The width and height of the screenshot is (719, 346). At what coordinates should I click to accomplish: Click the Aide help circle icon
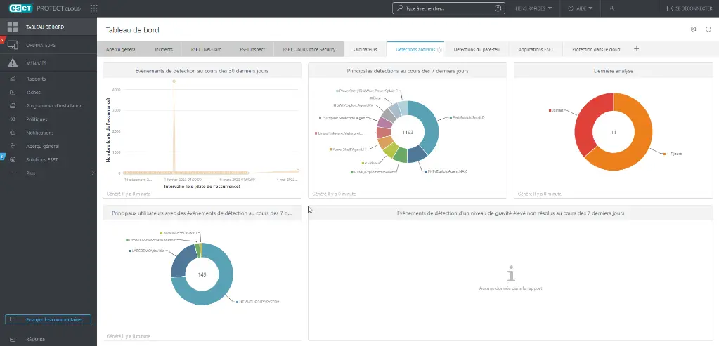[571, 8]
